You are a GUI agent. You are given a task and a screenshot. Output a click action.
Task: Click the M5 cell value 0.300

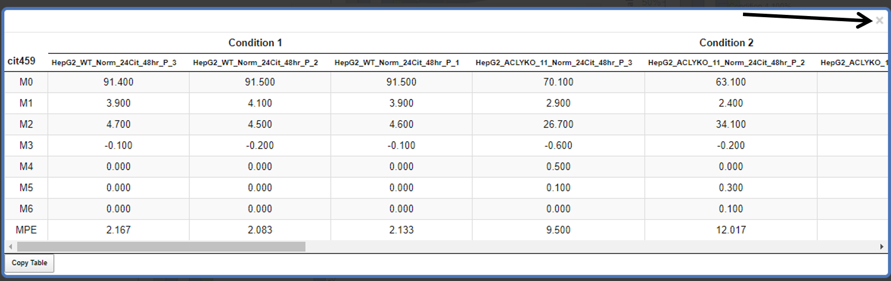(x=731, y=188)
